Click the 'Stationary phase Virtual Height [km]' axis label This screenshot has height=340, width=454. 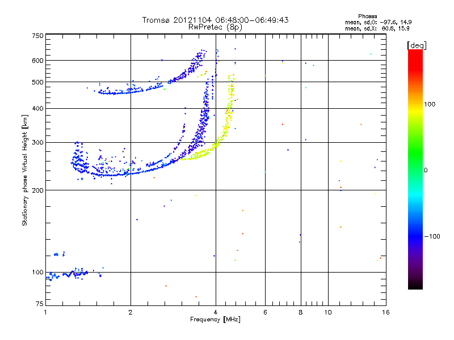pos(25,170)
